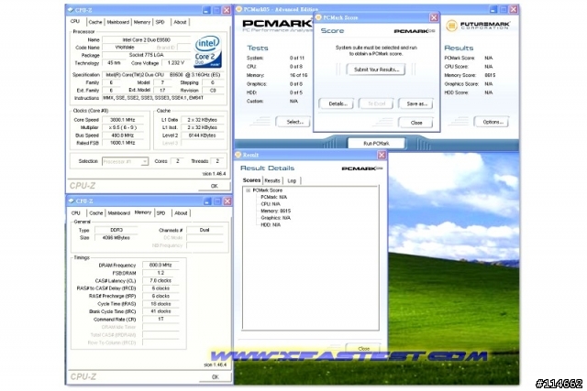Select the SPD tab in top CPU-Z window
This screenshot has height=391, width=587.
coord(161,22)
